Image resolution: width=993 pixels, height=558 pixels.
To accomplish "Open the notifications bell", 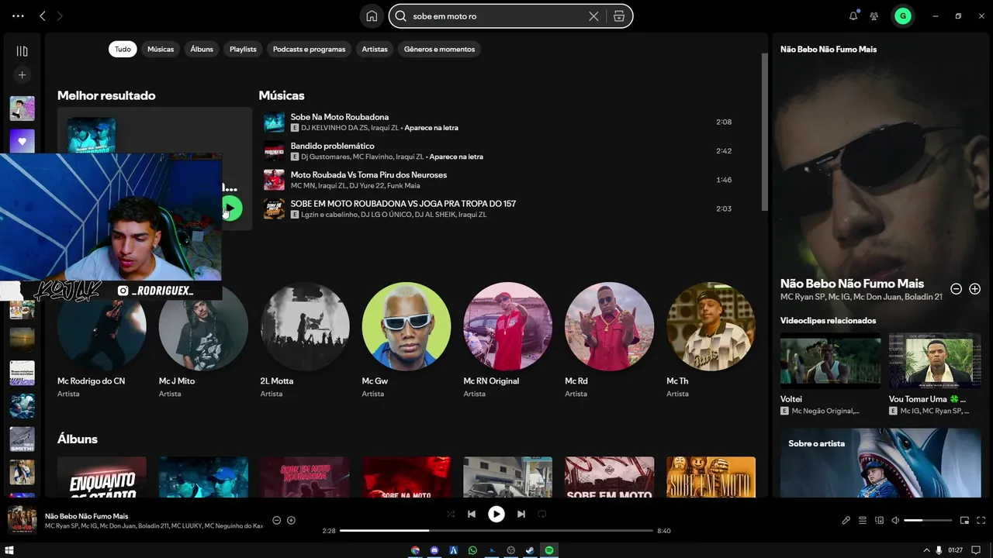I will click(853, 15).
